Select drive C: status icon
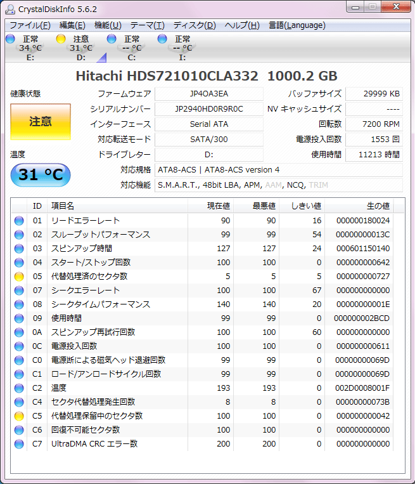 pos(112,39)
